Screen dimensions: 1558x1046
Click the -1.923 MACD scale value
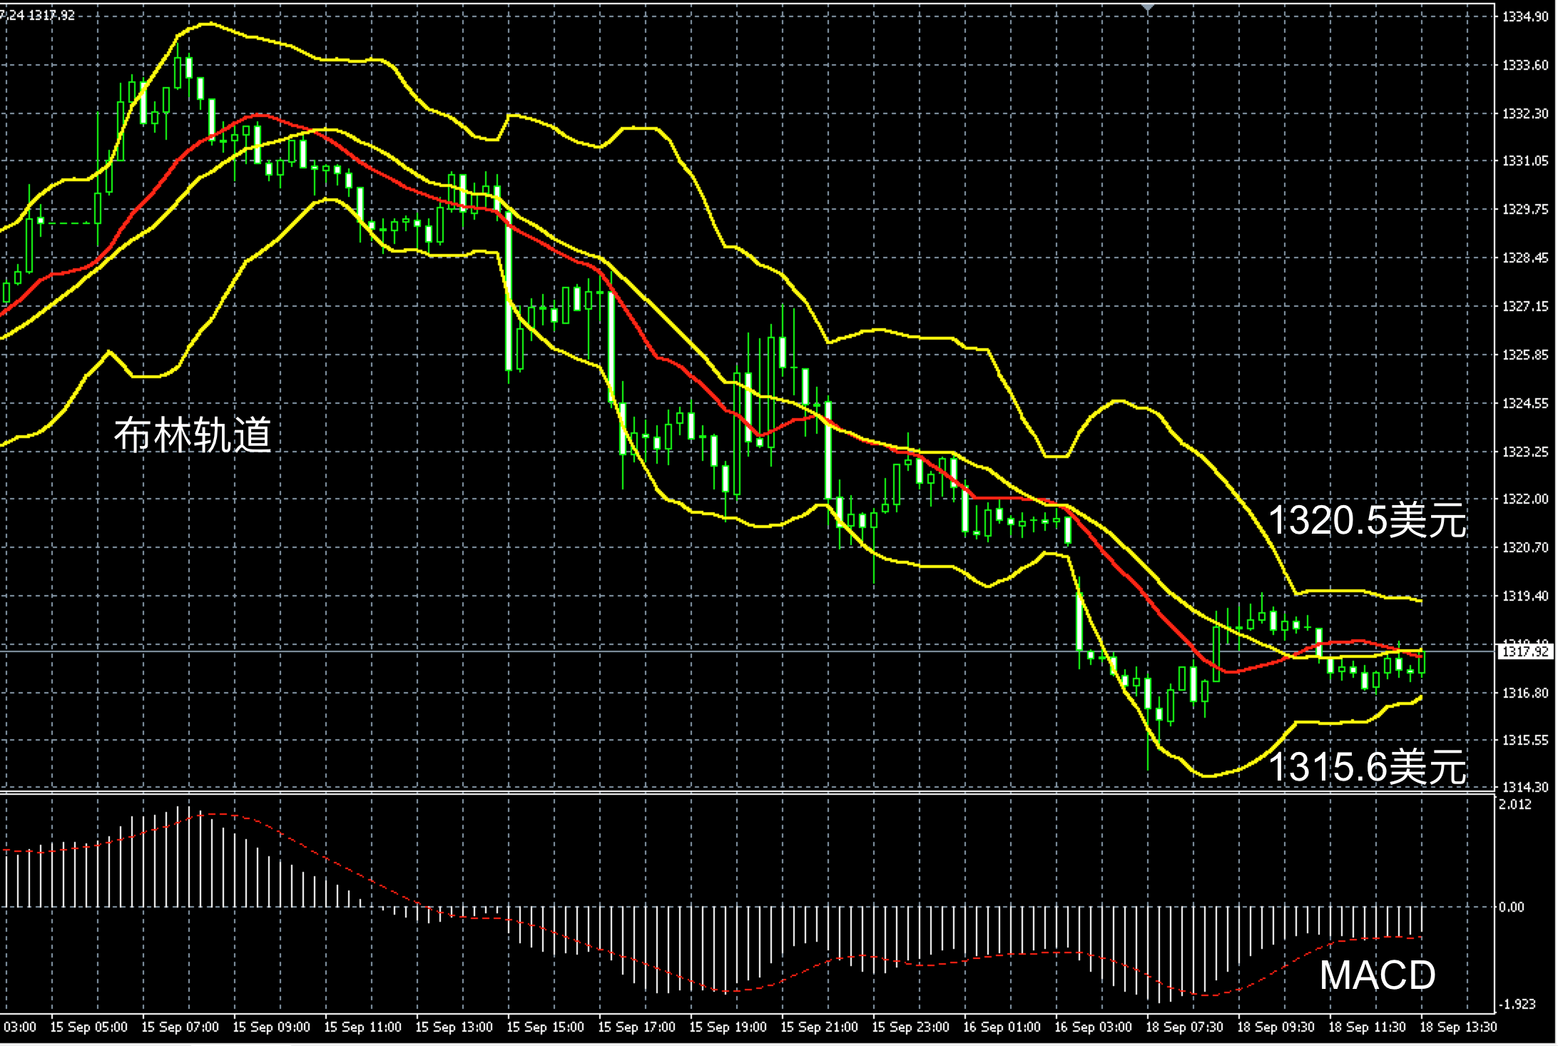pos(1517,1004)
